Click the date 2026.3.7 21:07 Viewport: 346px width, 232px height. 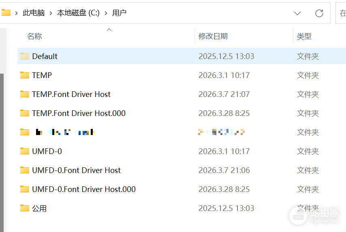(224, 94)
